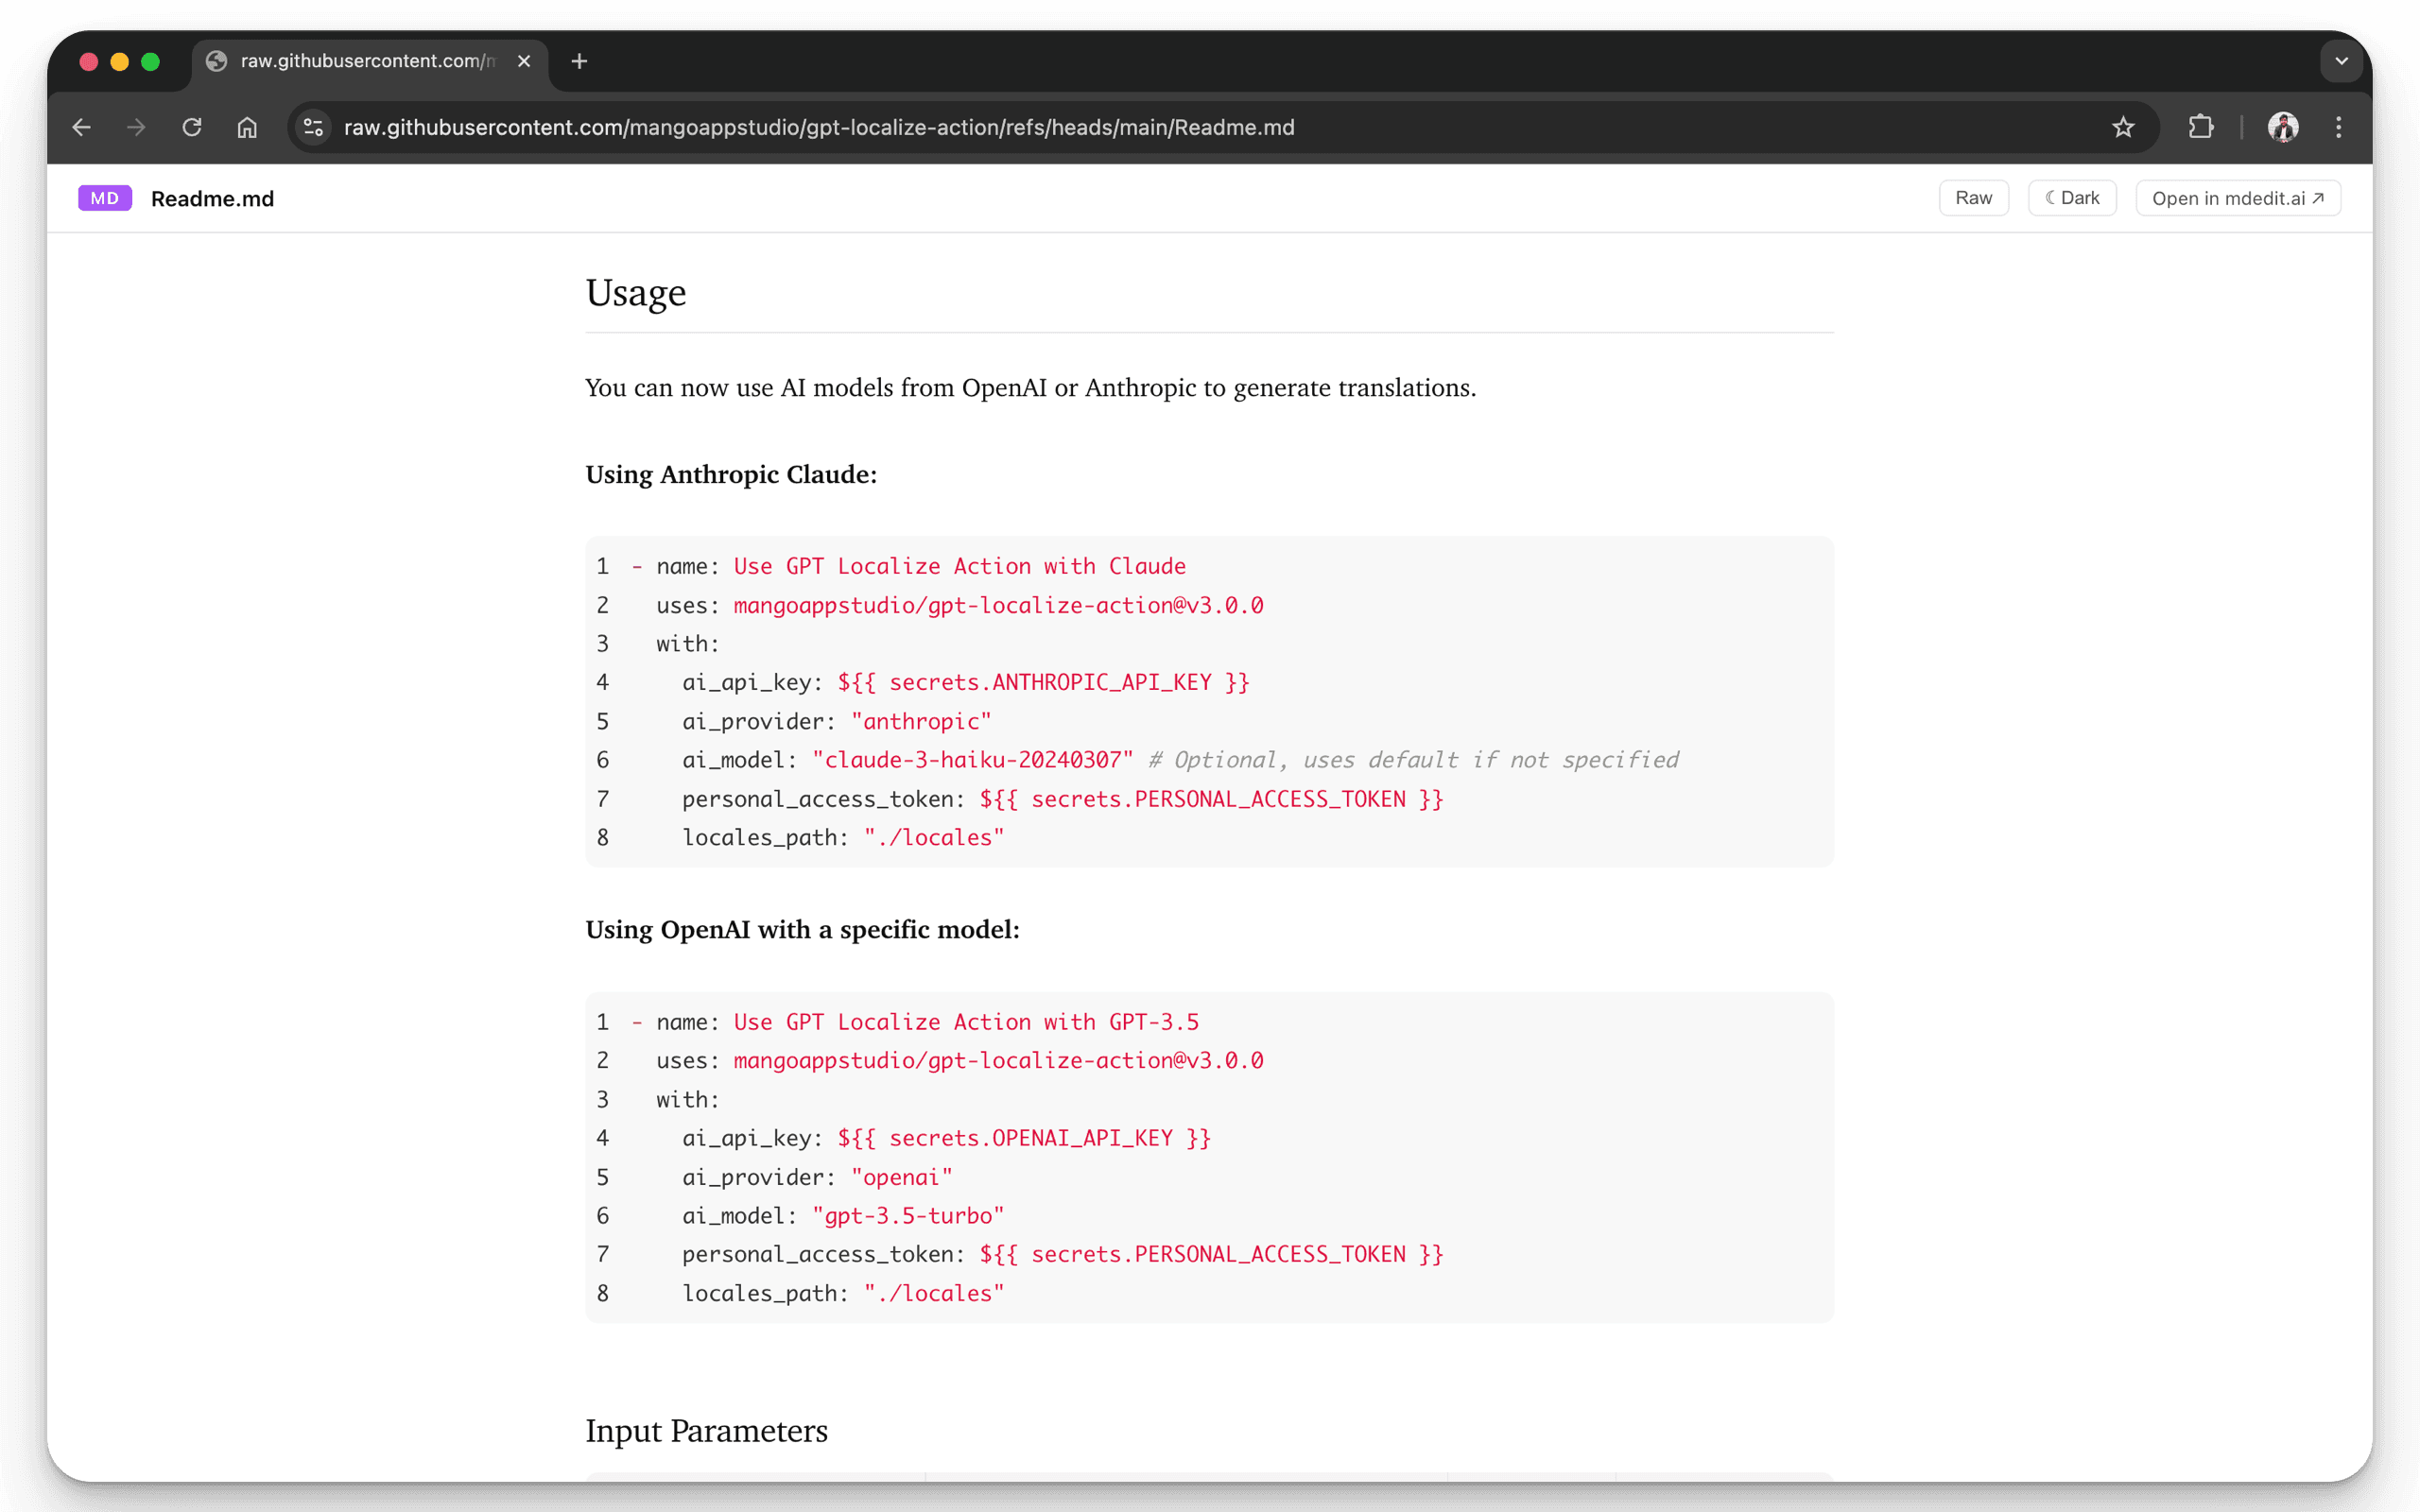Open the Chrome profile avatar
Viewport: 2420px width, 1512px height.
(x=2283, y=127)
